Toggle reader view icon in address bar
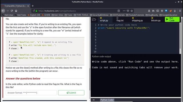 tap(119, 11)
